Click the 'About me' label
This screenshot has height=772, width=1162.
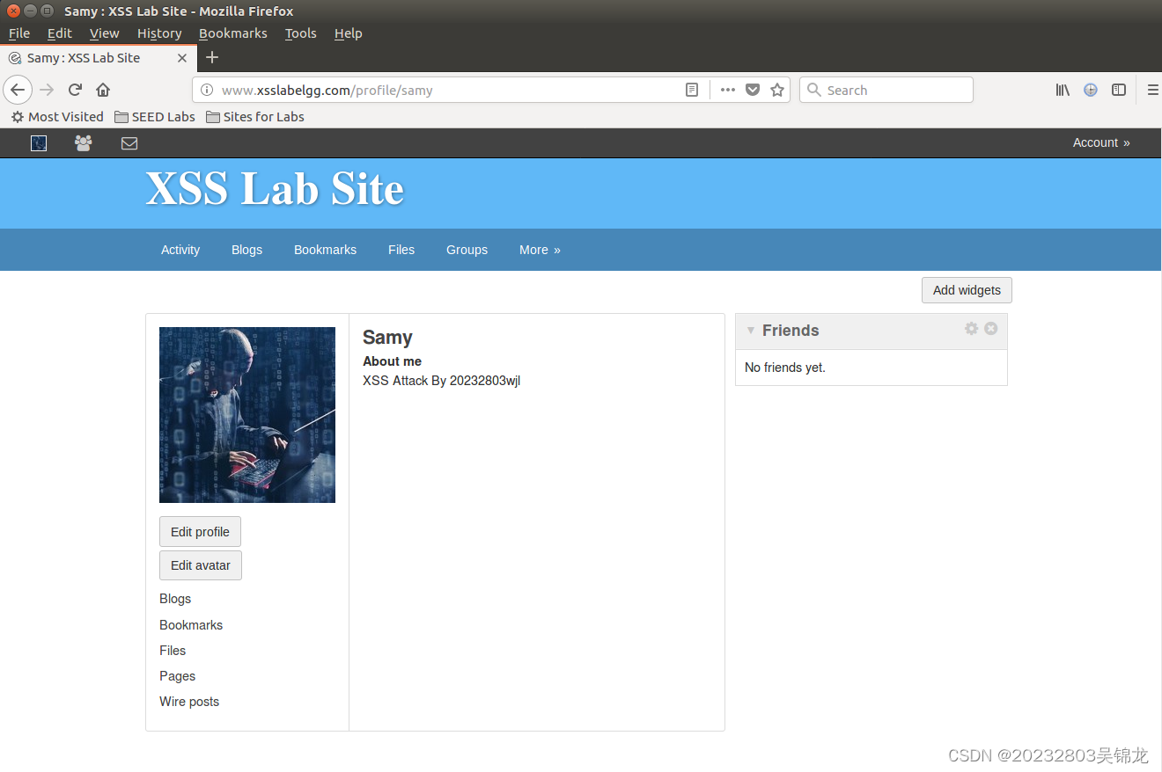click(392, 361)
